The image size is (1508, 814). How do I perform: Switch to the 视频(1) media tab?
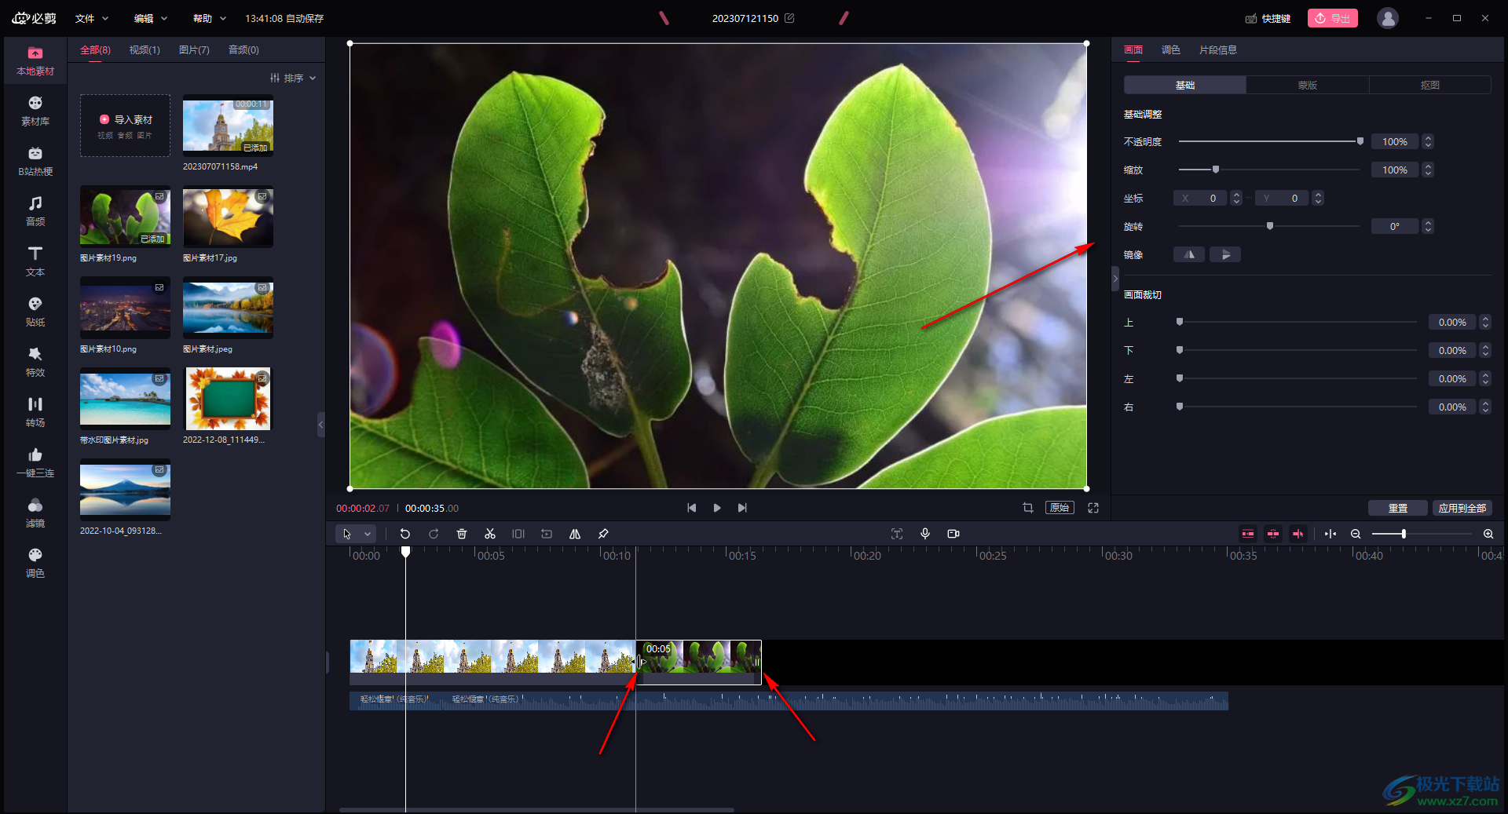pos(145,49)
